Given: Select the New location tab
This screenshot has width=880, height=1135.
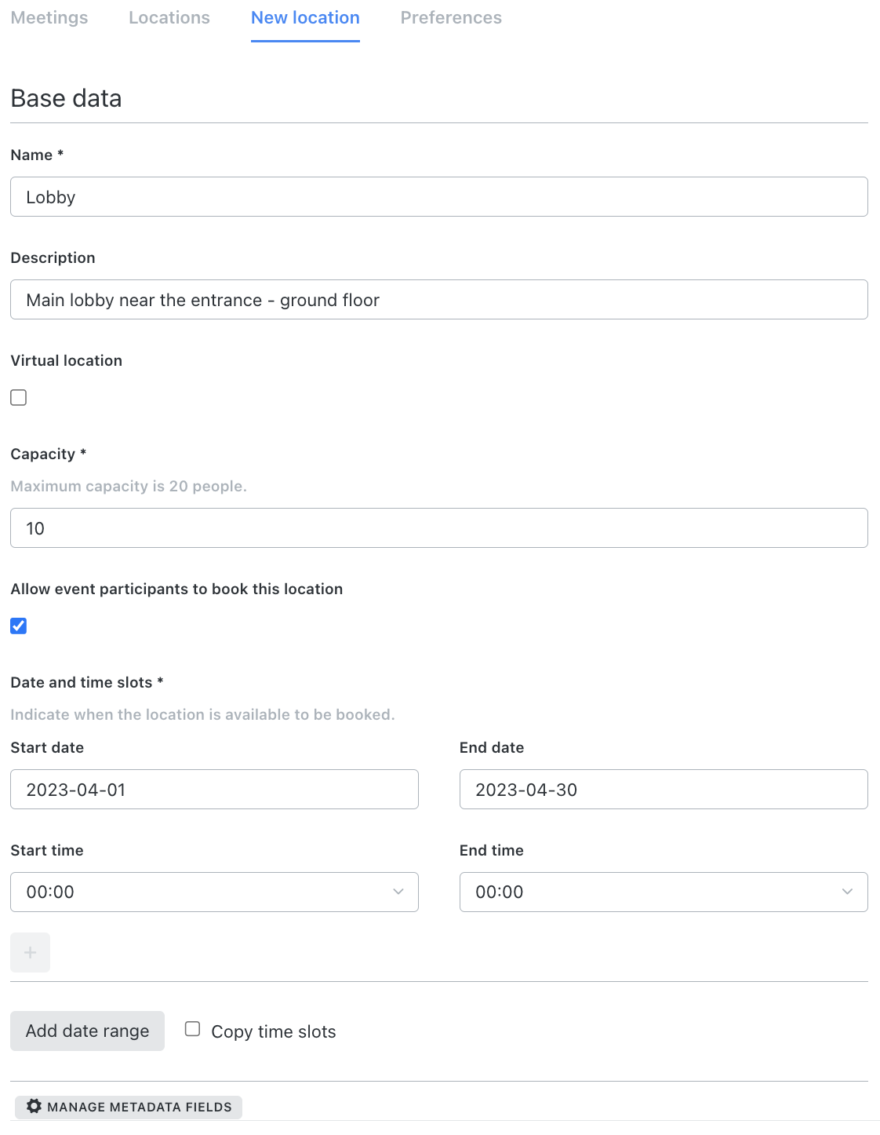Looking at the screenshot, I should tap(304, 17).
